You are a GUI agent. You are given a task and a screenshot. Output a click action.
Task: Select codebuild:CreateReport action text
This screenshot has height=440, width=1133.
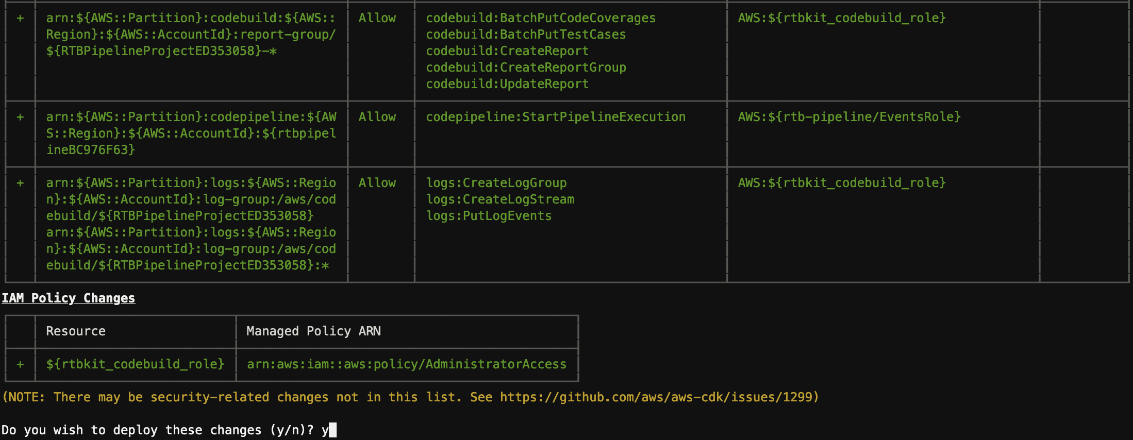507,51
